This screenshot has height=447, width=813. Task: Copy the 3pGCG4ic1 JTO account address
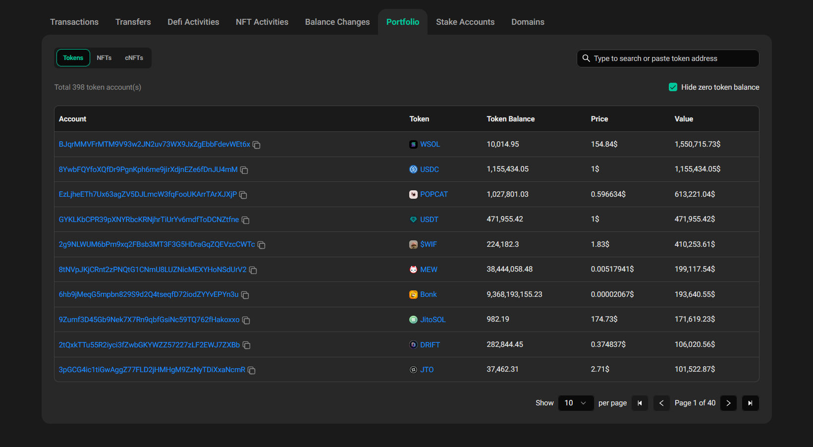[251, 370]
